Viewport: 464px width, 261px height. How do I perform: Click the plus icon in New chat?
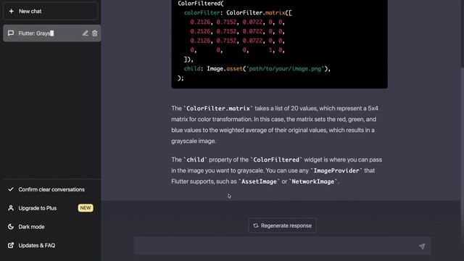[x=12, y=12]
